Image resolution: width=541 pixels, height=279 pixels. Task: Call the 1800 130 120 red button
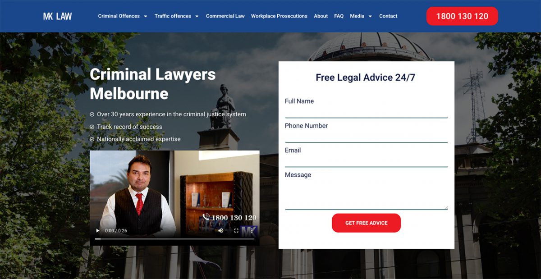click(462, 16)
